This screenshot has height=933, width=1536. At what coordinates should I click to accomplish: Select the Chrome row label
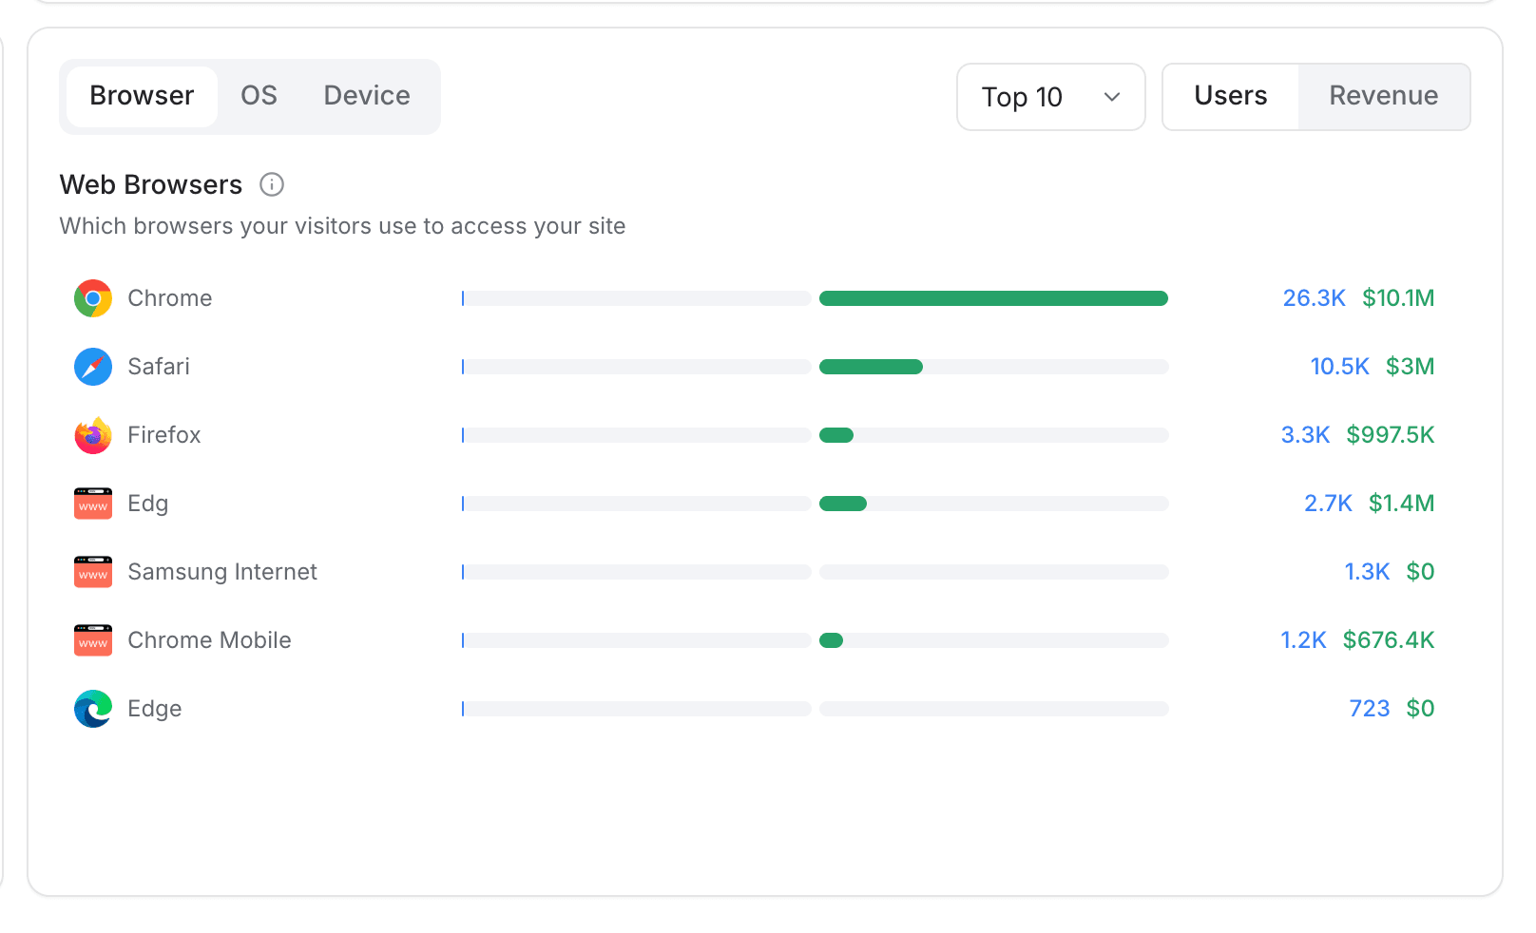tap(170, 298)
